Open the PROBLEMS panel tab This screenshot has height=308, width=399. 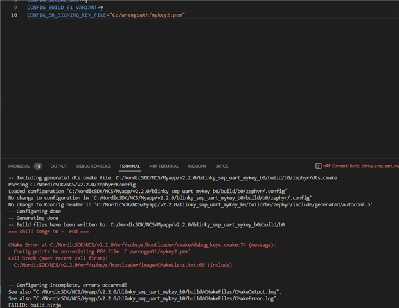(x=19, y=167)
